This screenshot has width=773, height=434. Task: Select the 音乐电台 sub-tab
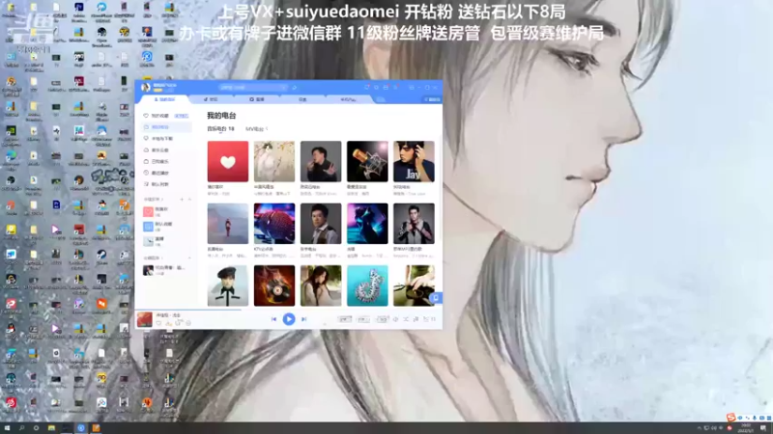point(220,129)
